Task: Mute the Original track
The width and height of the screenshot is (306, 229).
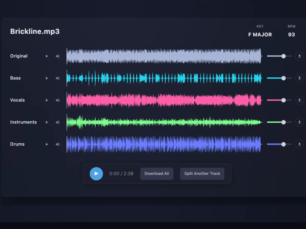Action: 57,56
